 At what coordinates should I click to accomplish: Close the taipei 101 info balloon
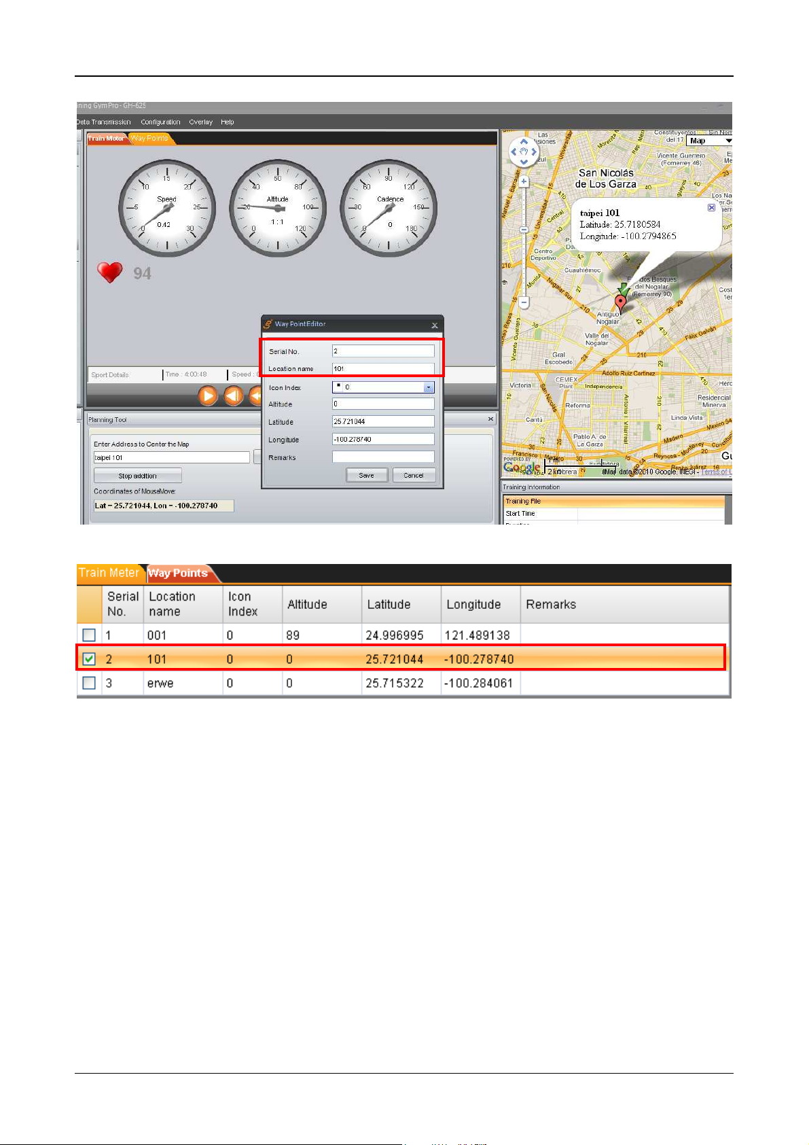coord(711,207)
